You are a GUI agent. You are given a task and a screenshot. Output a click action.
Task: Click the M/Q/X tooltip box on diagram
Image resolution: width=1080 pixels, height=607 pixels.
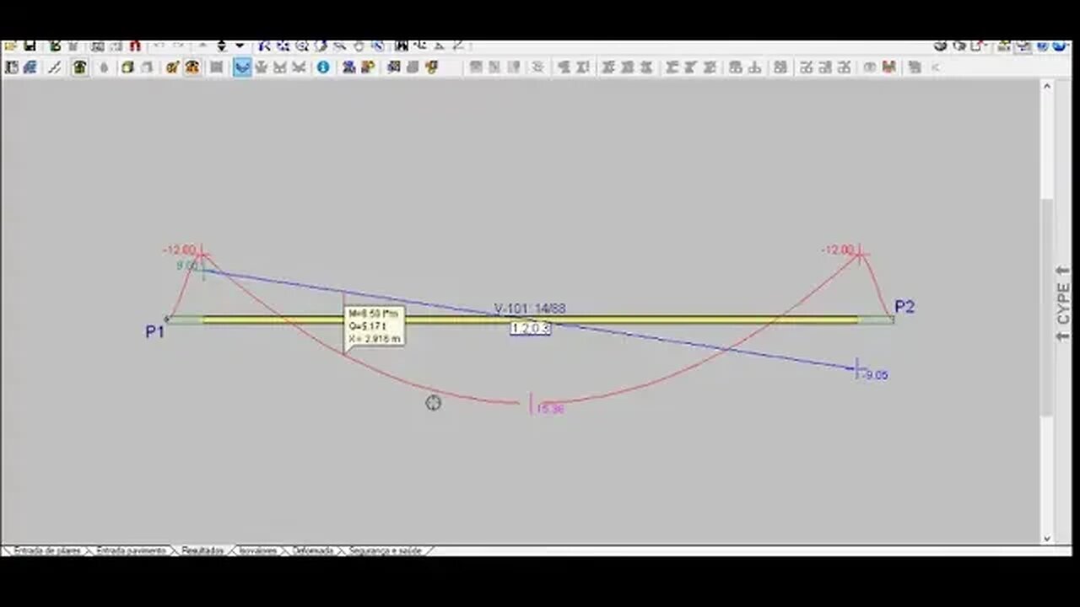click(x=375, y=325)
